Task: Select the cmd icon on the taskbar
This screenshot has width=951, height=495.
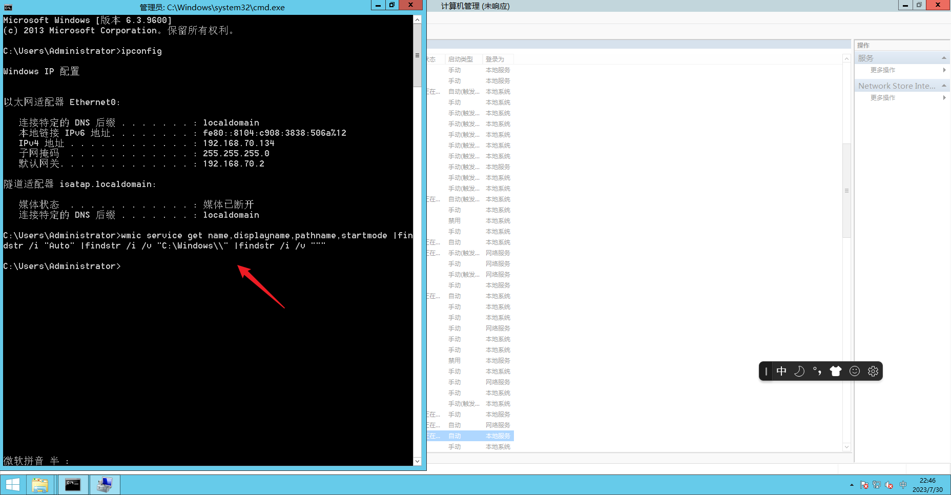Action: 73,484
